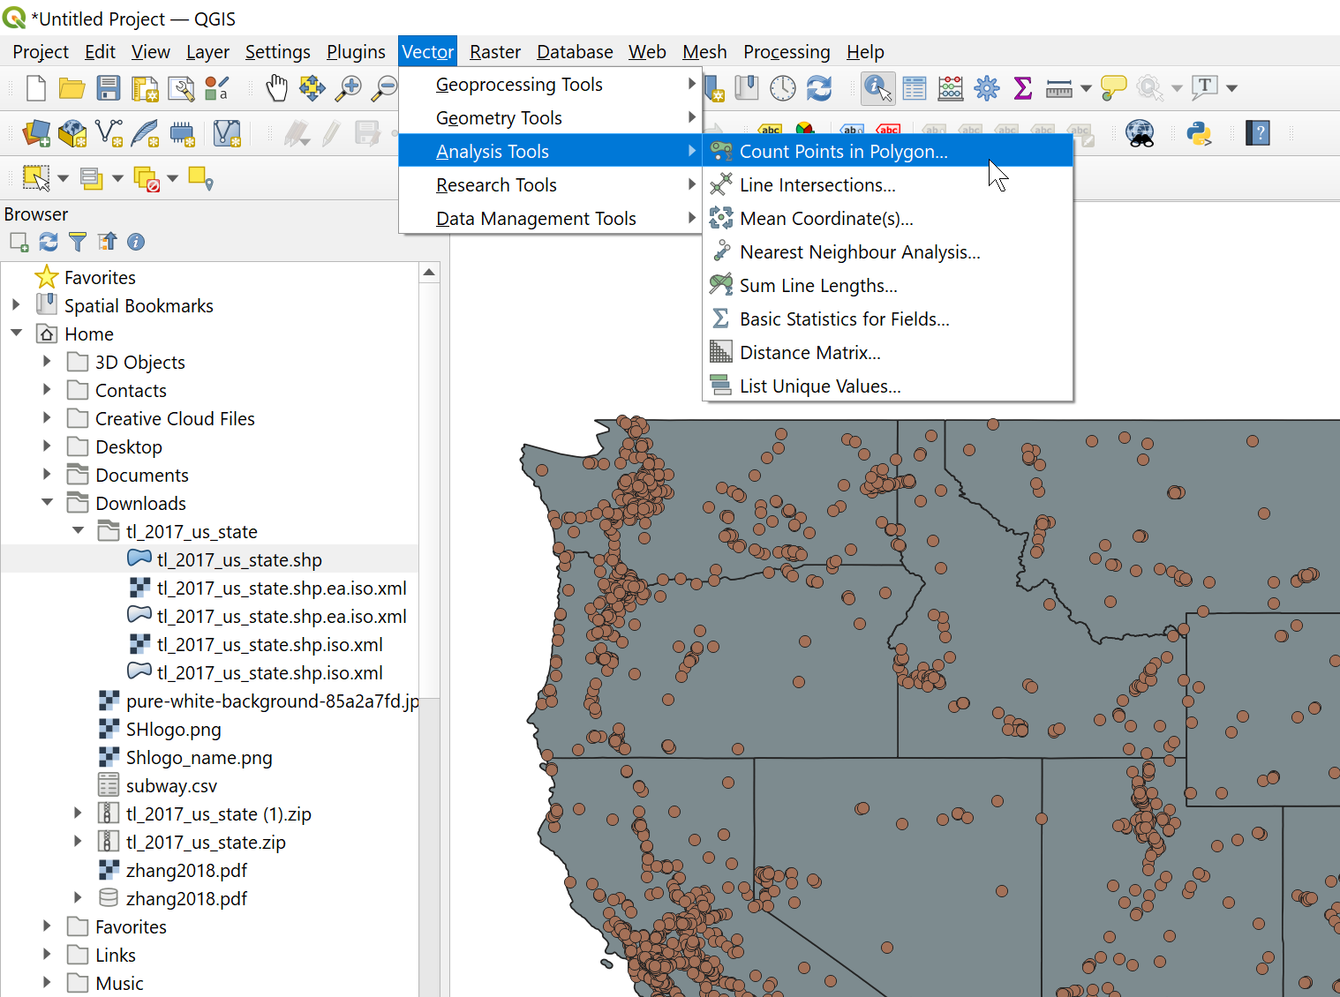Click New SpatiaLite Layer feather icon
The image size is (1340, 997).
tap(145, 133)
